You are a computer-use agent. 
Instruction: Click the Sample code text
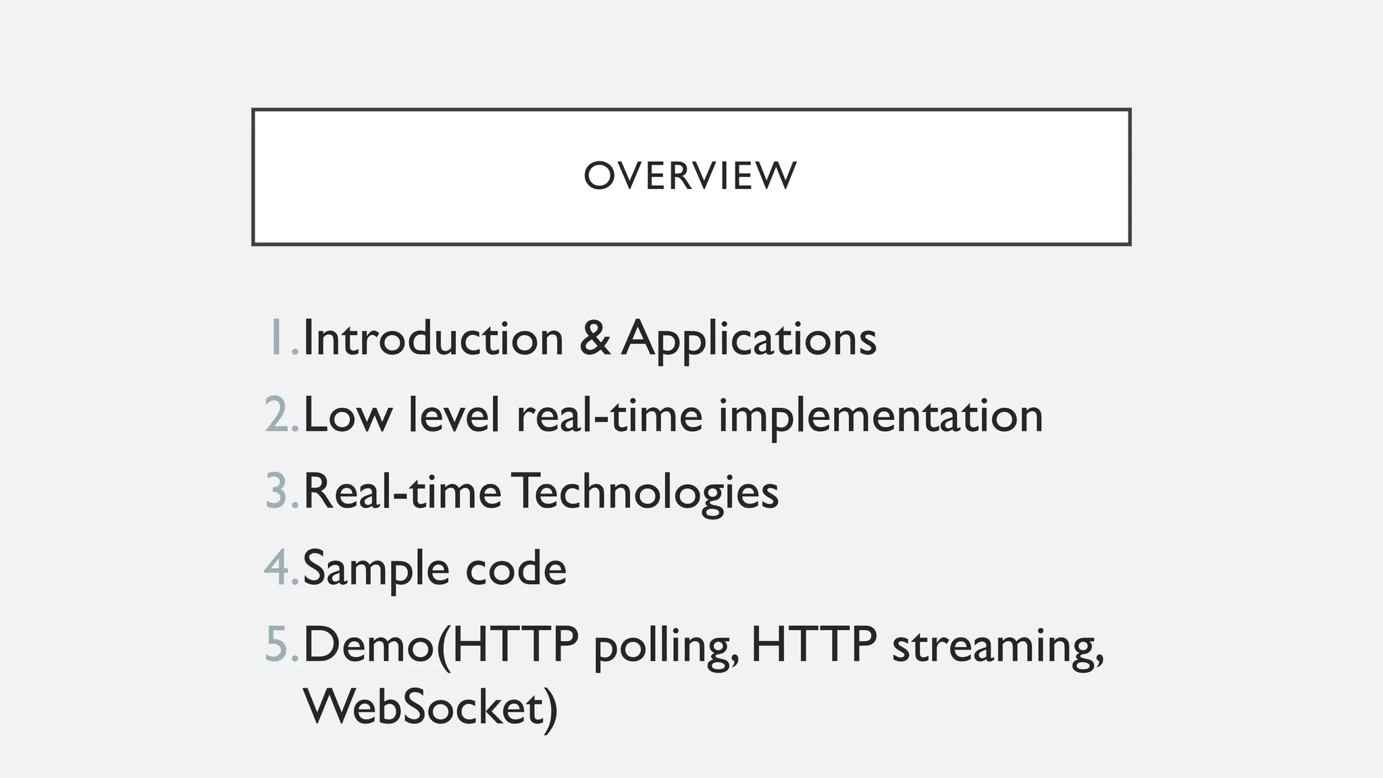(434, 568)
